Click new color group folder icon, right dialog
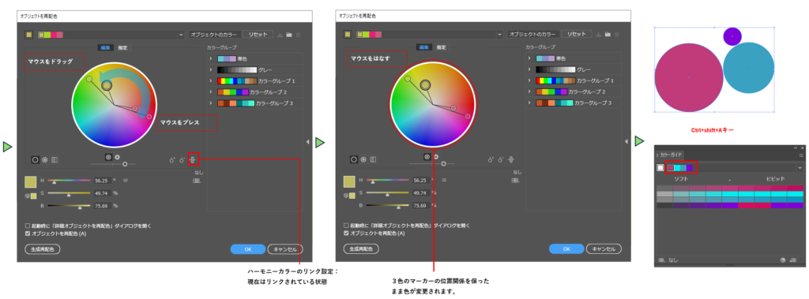Viewport: 809px width, 299px height. point(608,35)
